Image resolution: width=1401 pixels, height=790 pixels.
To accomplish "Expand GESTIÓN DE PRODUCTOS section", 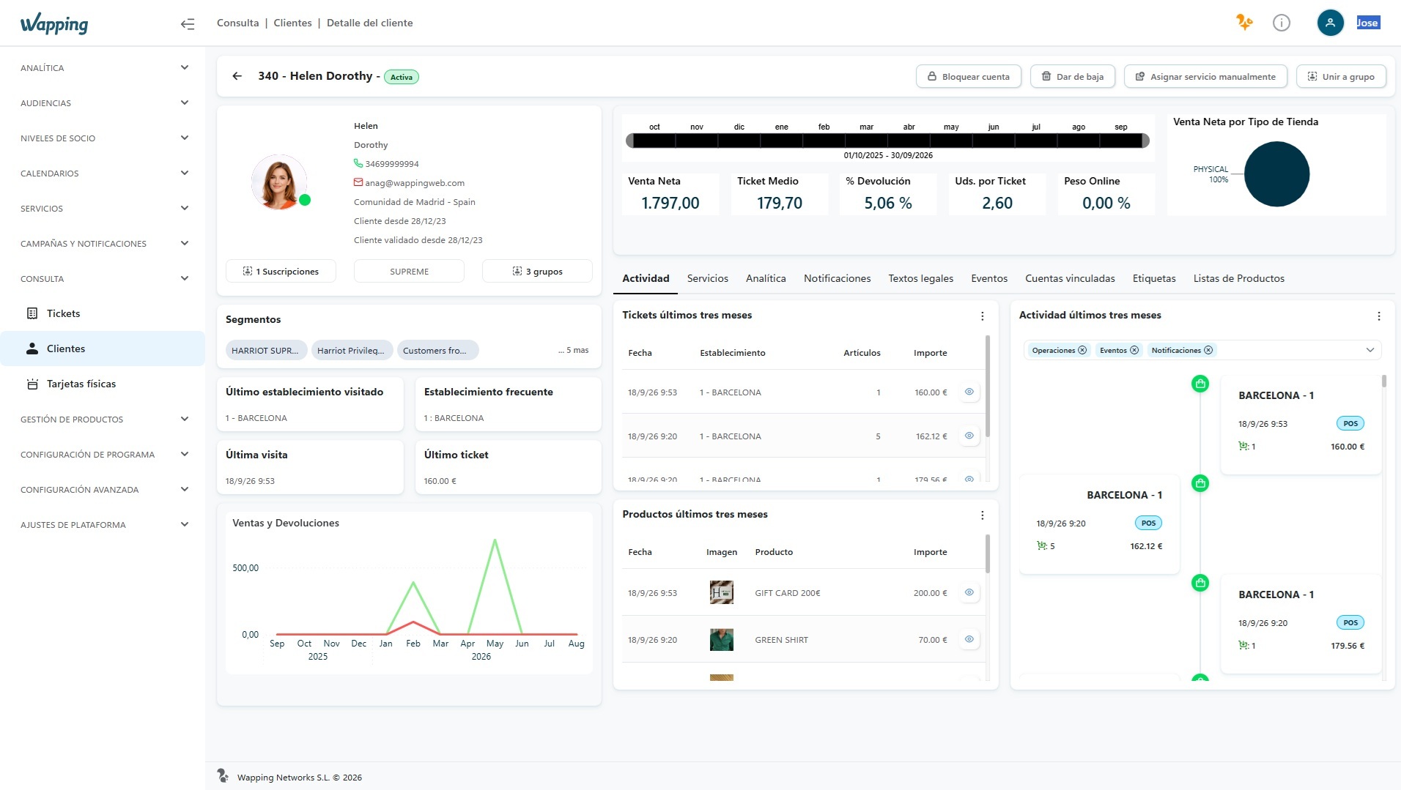I will click(103, 420).
